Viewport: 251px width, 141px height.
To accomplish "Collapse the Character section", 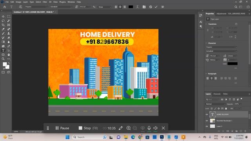I will 207,43.
